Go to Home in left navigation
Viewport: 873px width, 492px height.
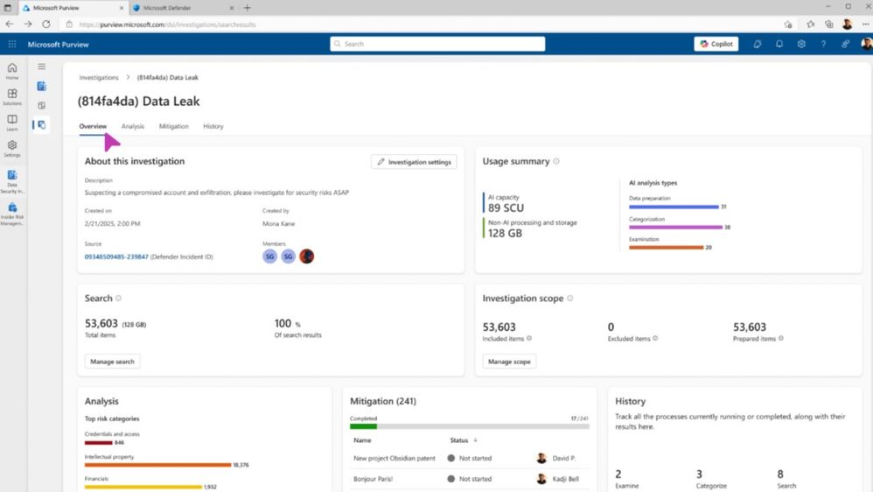click(x=12, y=71)
